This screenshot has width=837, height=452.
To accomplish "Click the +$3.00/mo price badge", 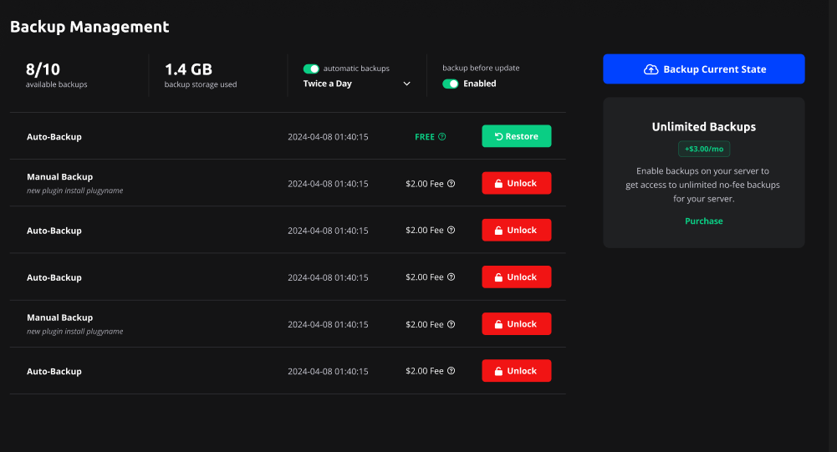I will [703, 148].
